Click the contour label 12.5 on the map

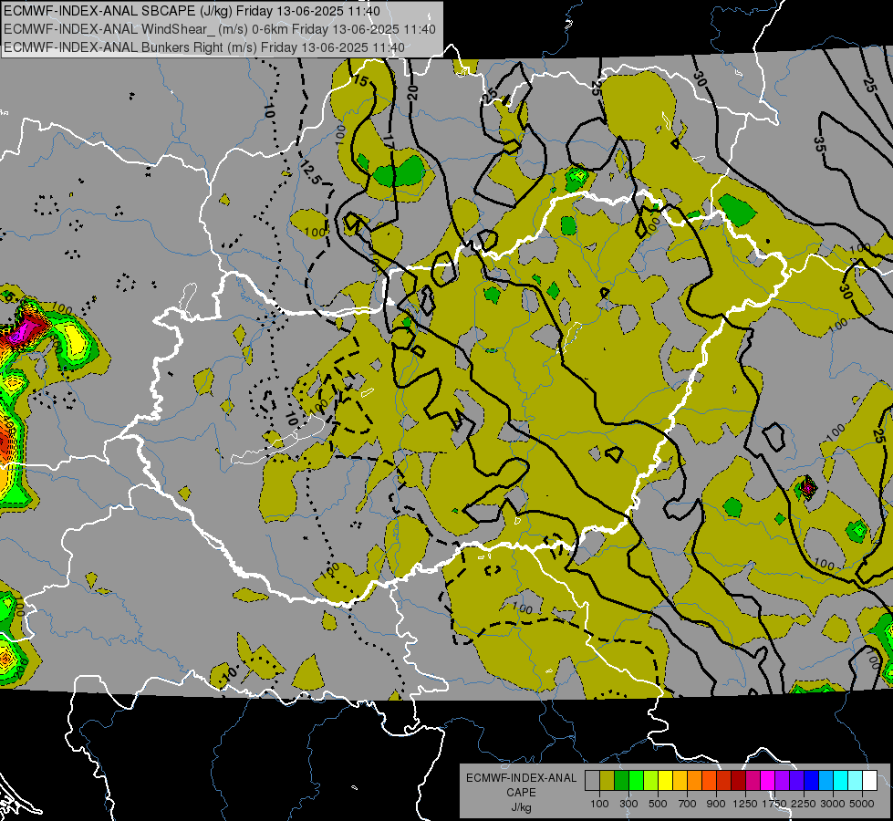pos(311,171)
